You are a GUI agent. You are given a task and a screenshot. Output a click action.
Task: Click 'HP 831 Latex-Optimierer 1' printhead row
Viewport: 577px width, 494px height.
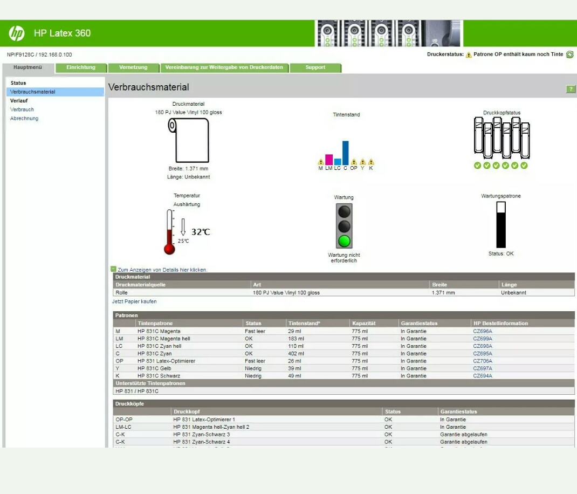pyautogui.click(x=344, y=420)
